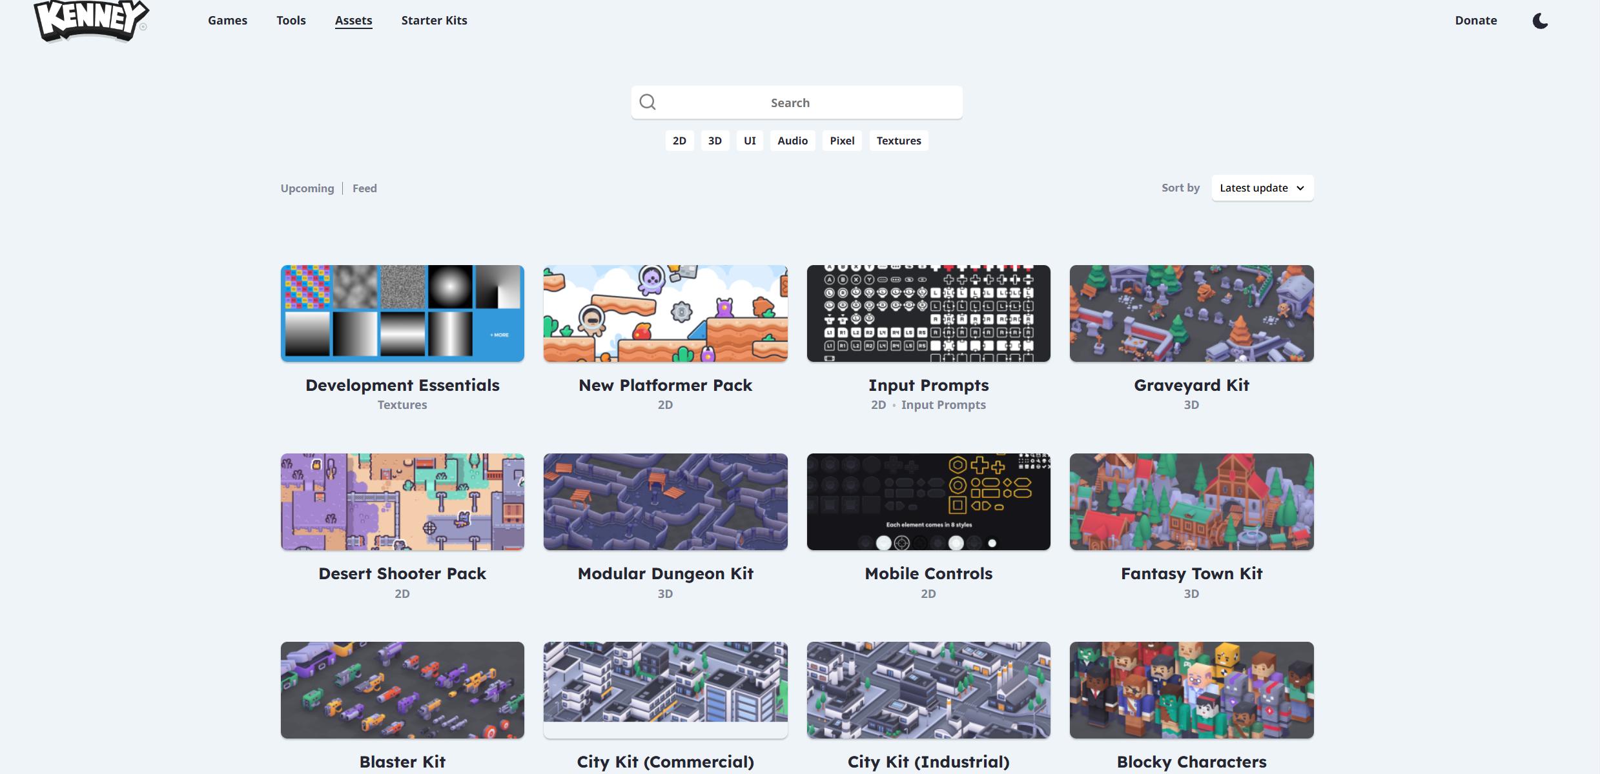Click the search magnifier icon
Viewport: 1600px width, 774px height.
[x=648, y=102]
